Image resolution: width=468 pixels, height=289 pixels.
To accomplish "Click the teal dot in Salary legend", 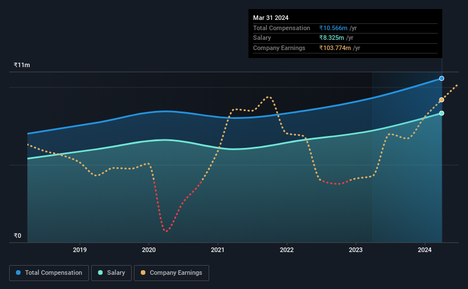I will point(100,273).
